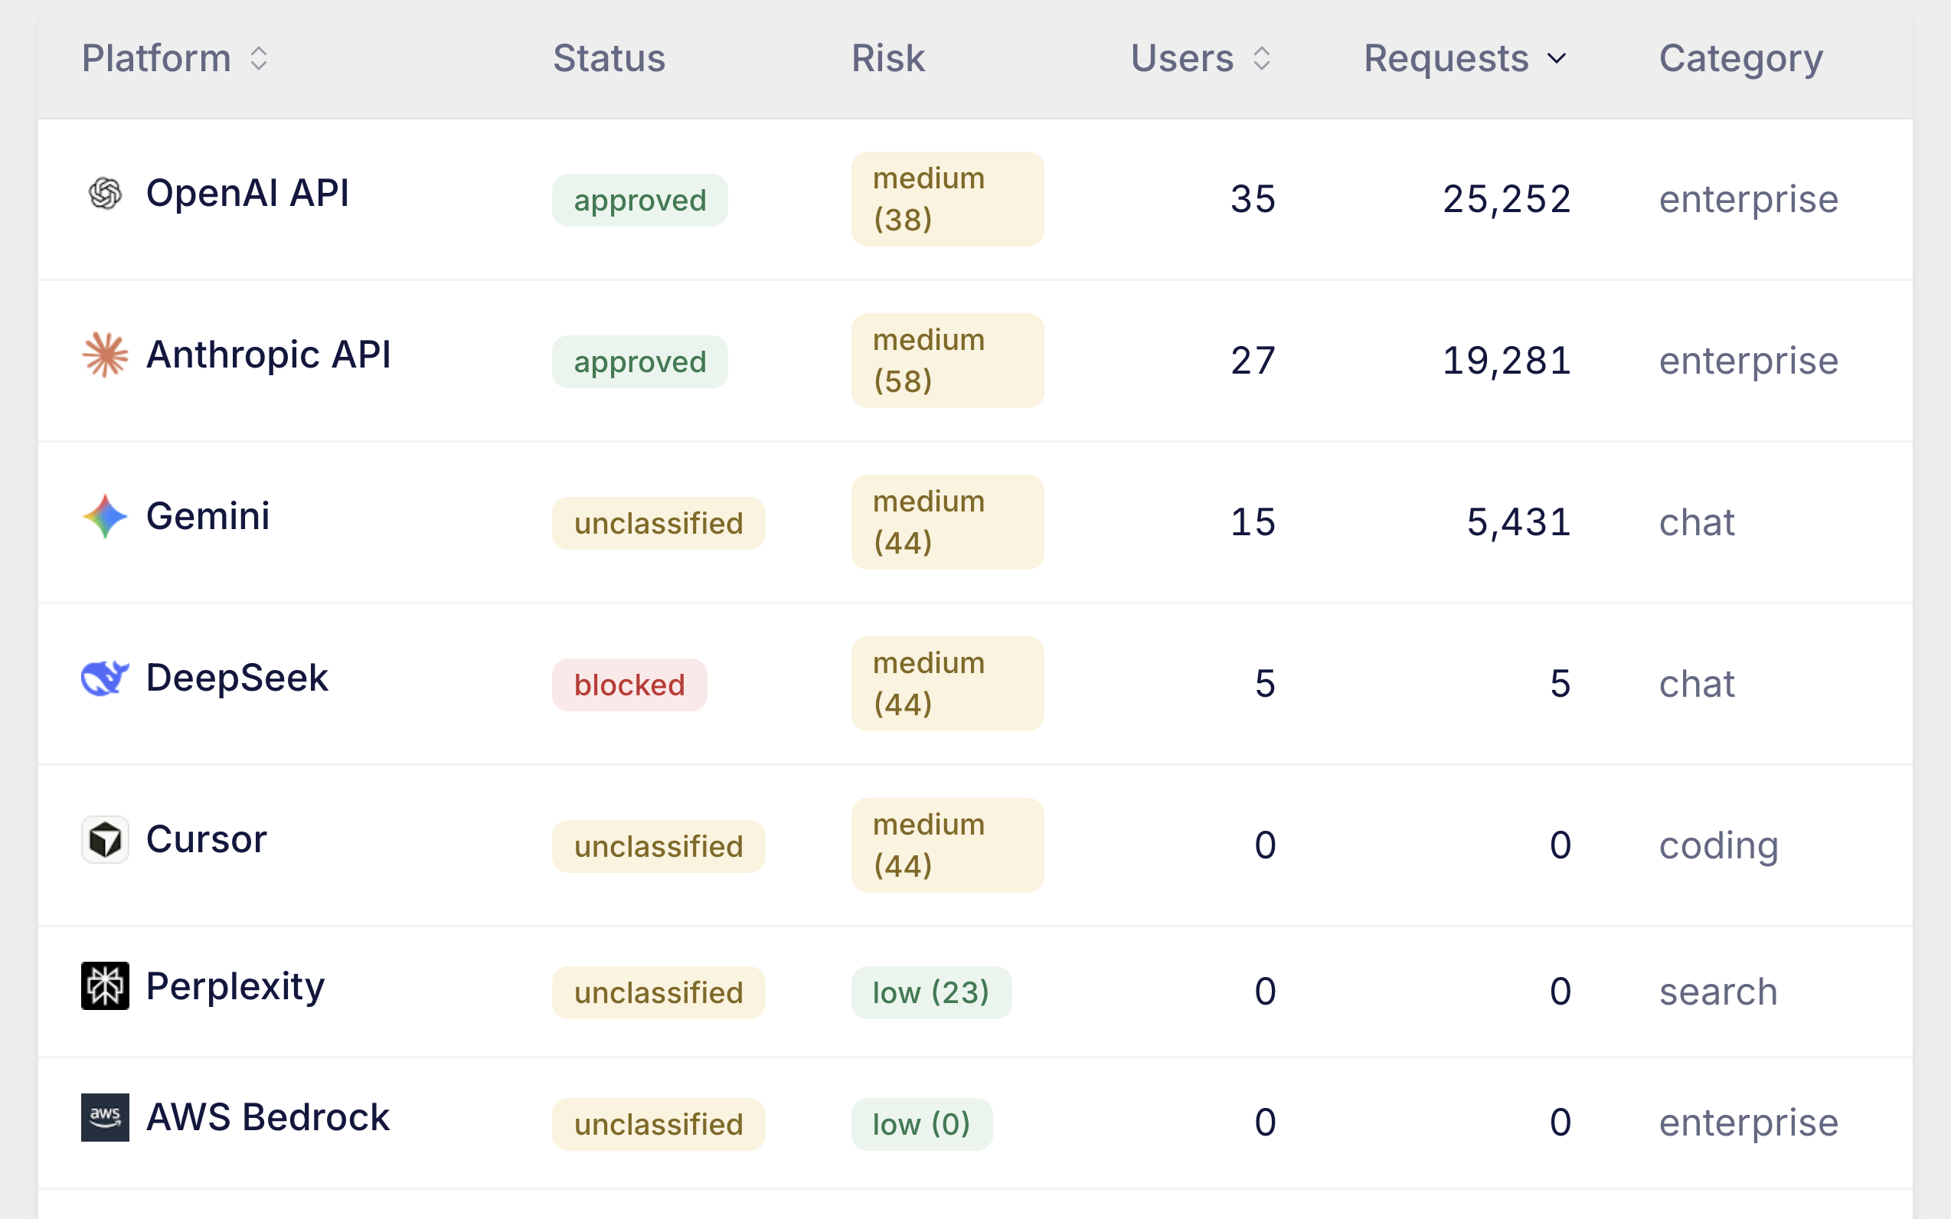The height and width of the screenshot is (1219, 1951).
Task: Open the Anthropic API platform row
Action: point(975,361)
